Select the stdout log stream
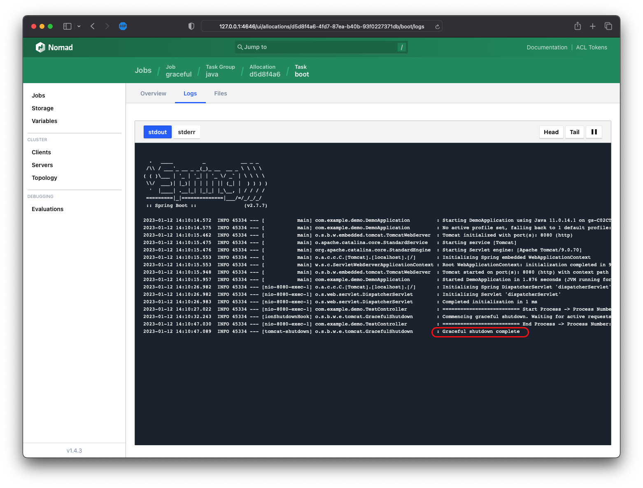 (x=157, y=132)
